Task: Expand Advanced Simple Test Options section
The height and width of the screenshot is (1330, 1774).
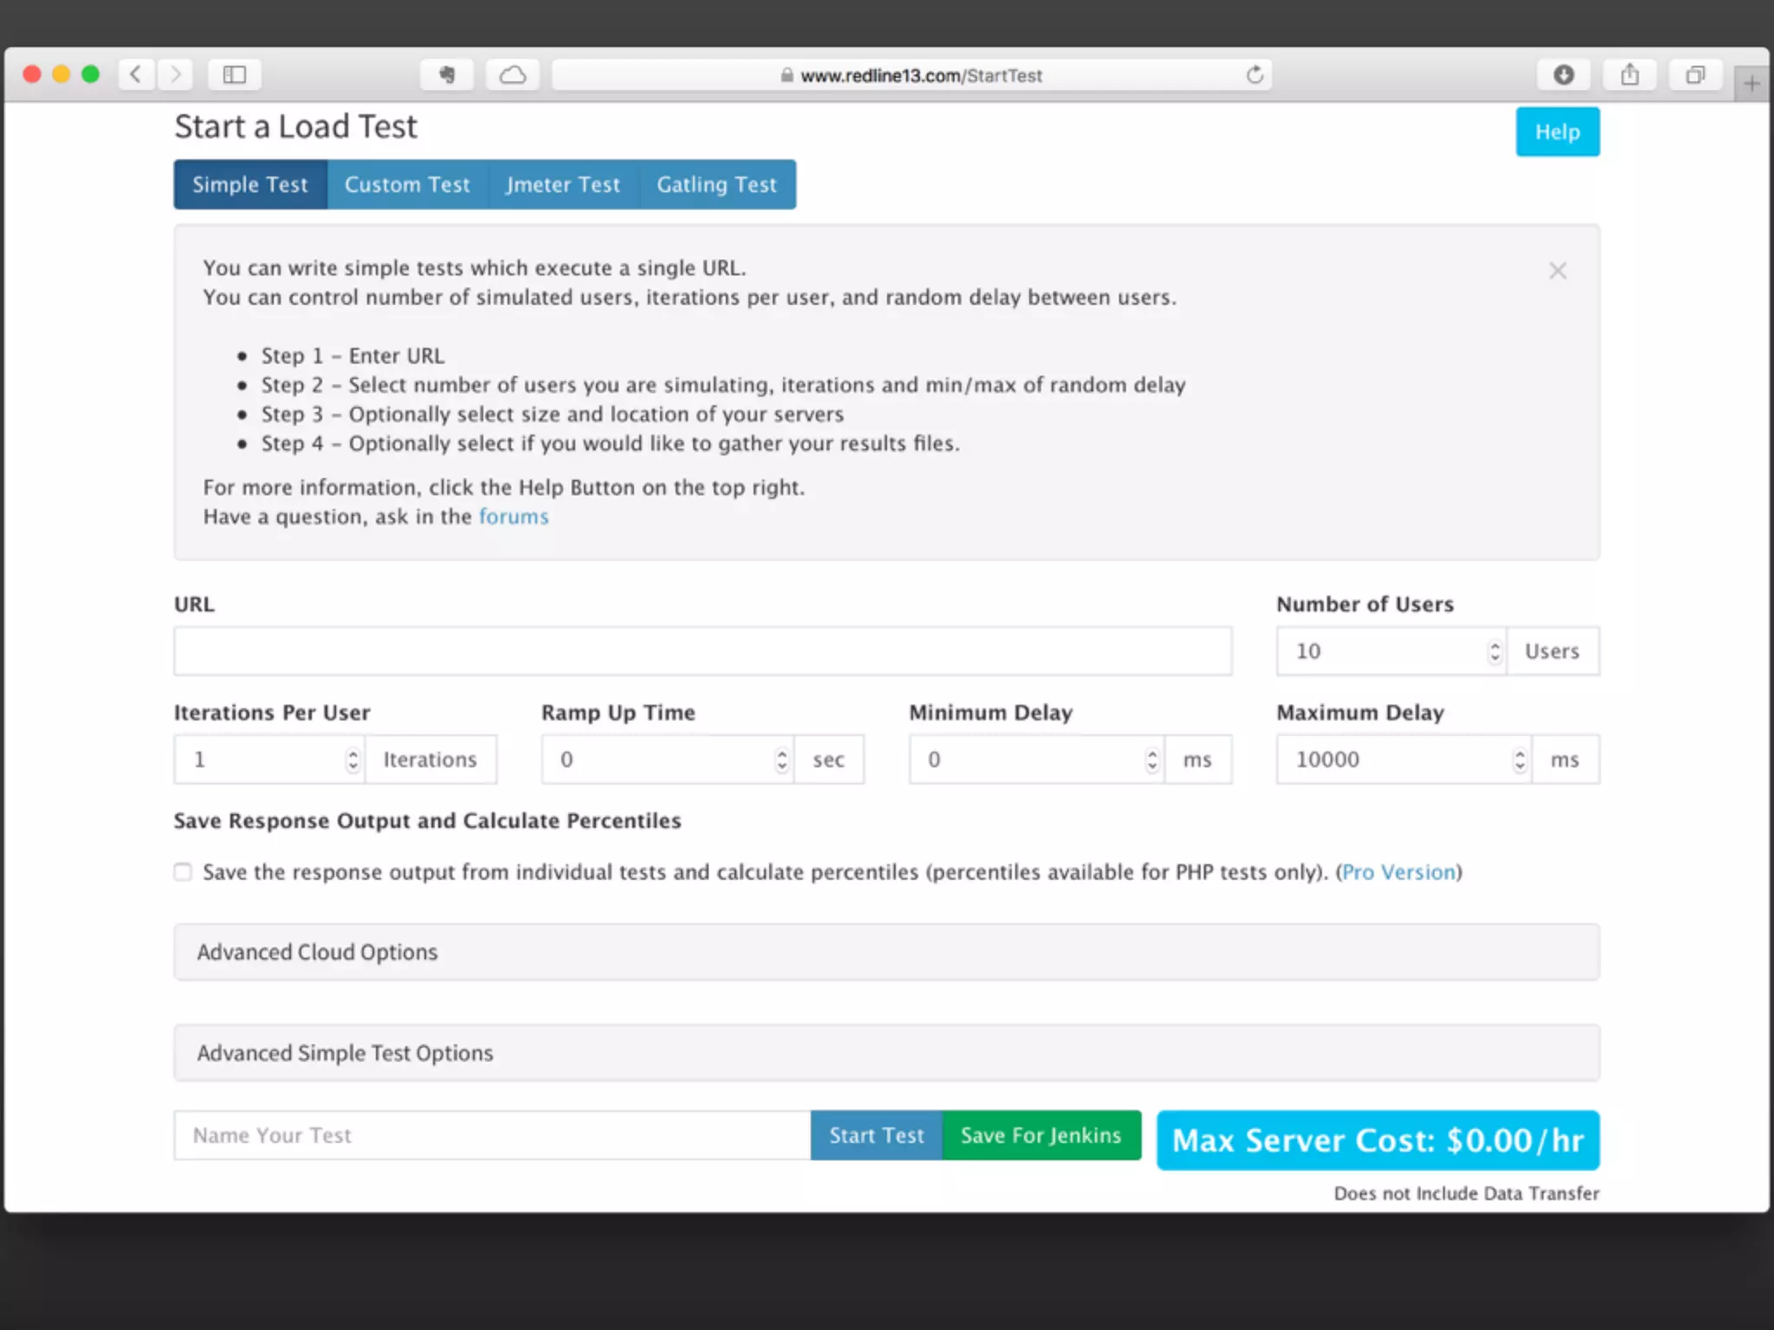Action: [345, 1053]
